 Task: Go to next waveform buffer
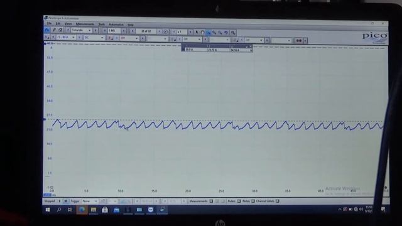[160, 31]
